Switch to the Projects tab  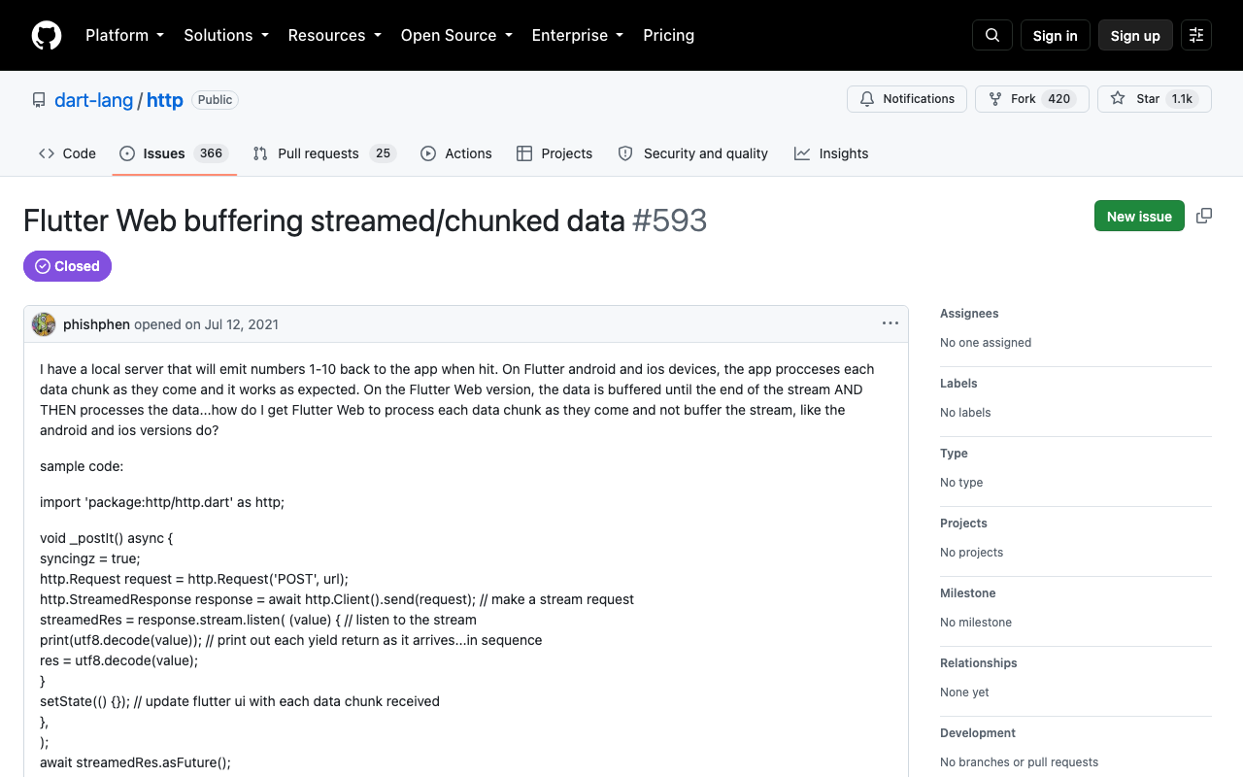(554, 153)
